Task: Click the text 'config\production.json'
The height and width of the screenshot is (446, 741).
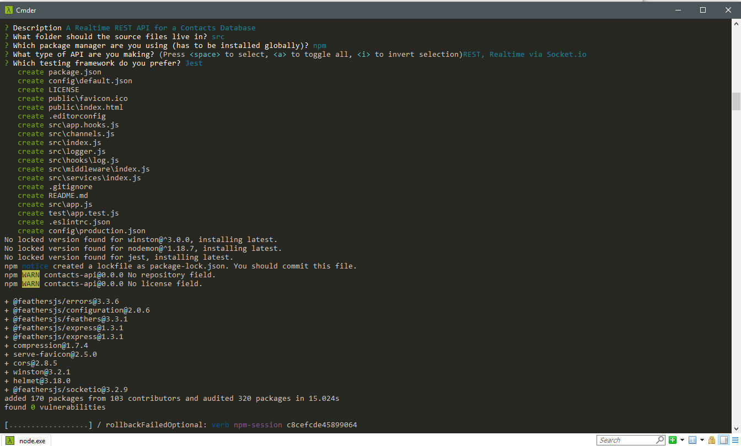Action: [97, 231]
